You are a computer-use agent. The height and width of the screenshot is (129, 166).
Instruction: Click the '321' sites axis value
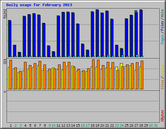5,61
